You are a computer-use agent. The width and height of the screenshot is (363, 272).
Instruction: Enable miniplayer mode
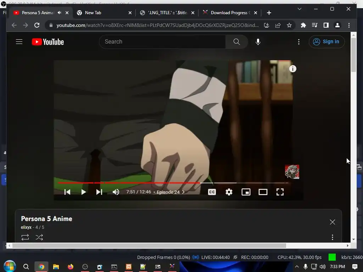pos(246,192)
